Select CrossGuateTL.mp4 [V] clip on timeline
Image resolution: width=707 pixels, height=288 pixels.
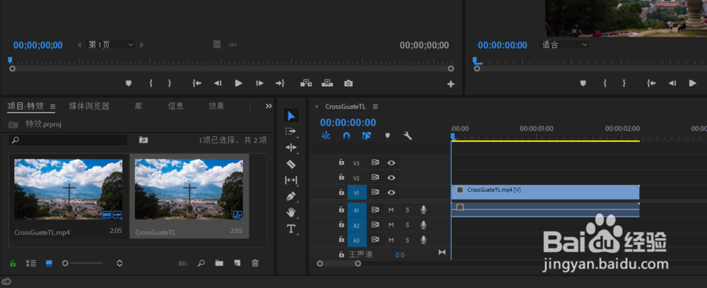tap(545, 192)
